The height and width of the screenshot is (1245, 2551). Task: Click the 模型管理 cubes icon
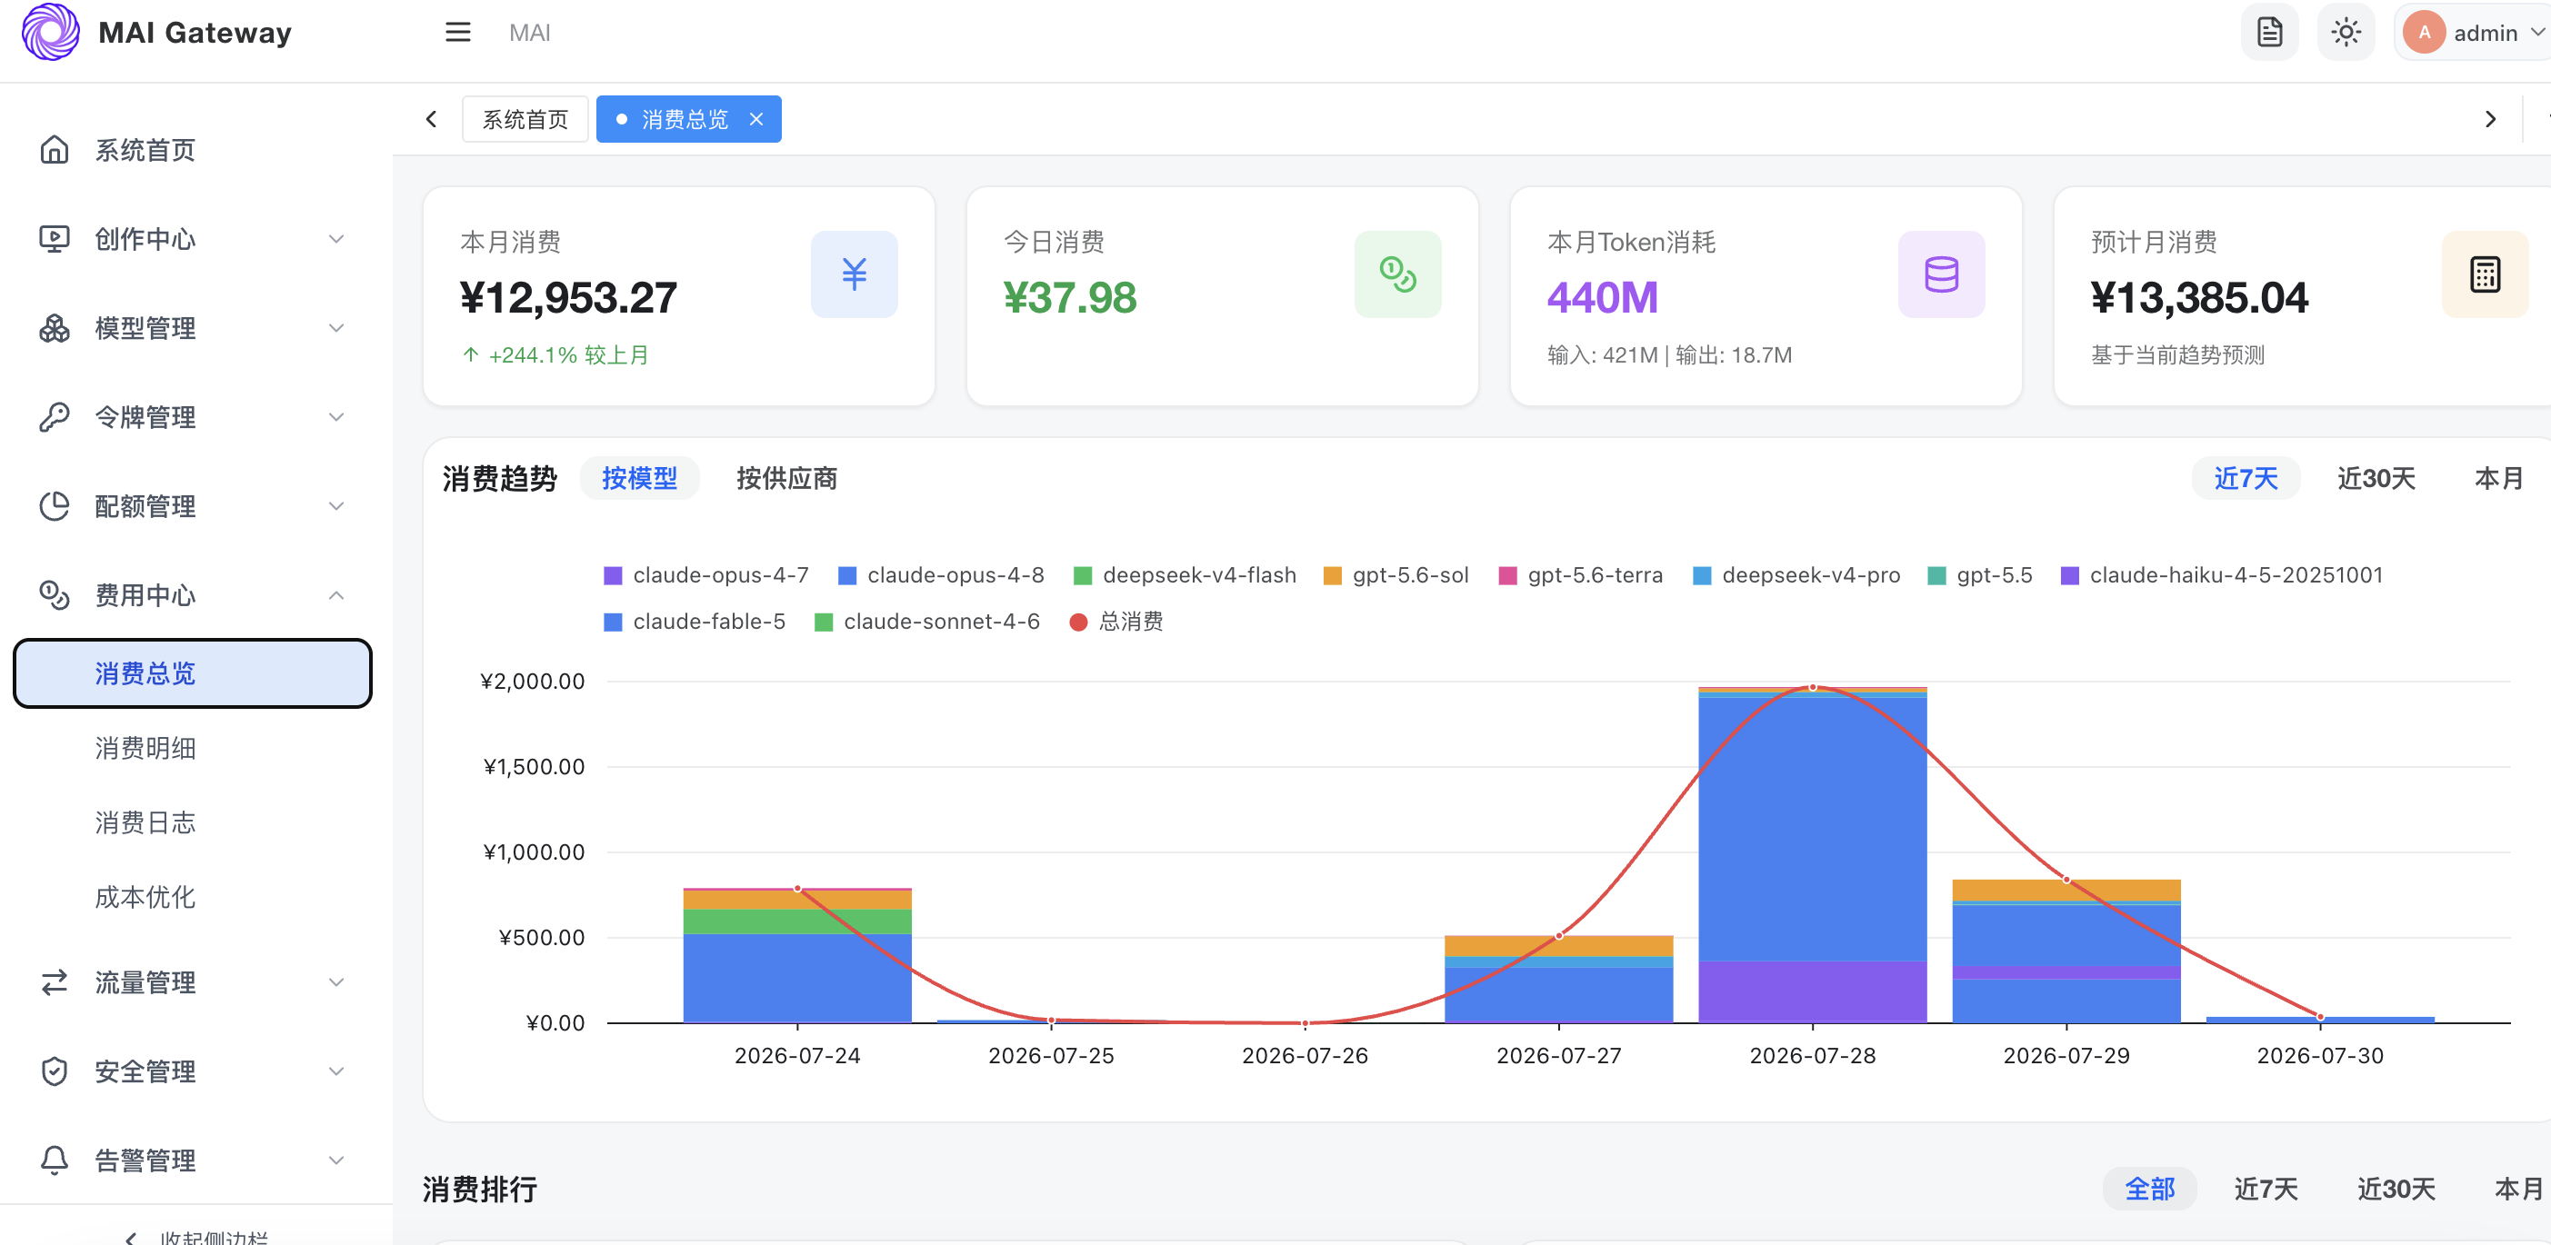pos(55,327)
